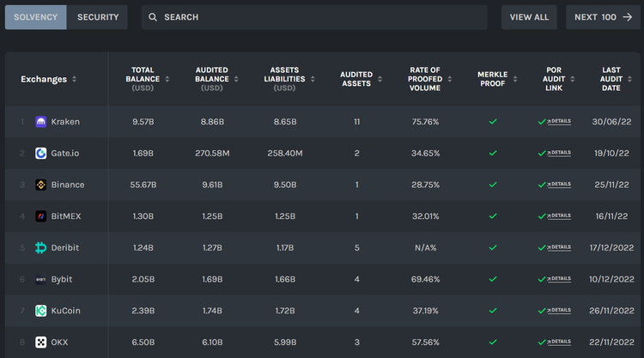The height and width of the screenshot is (358, 644).
Task: Select the Binance exchange name
Action: pos(68,185)
